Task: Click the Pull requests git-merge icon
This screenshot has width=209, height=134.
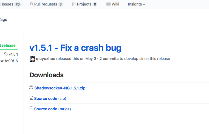Action: point(32,4)
